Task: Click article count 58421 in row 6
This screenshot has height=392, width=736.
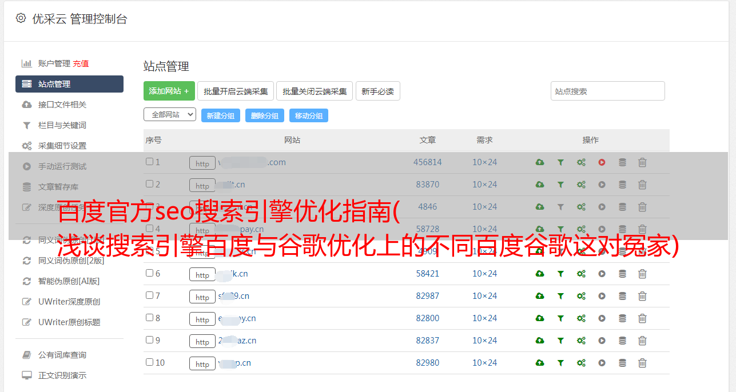Action: tap(428, 274)
